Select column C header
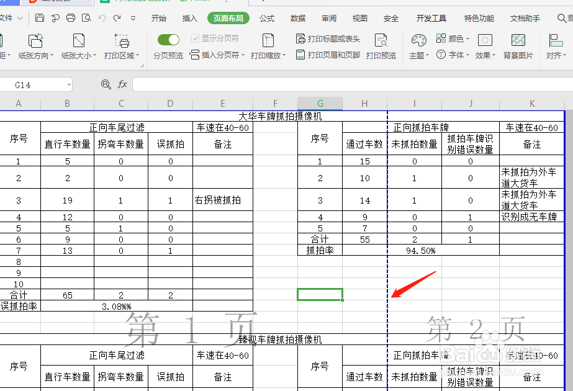The height and width of the screenshot is (391, 573). [121, 104]
